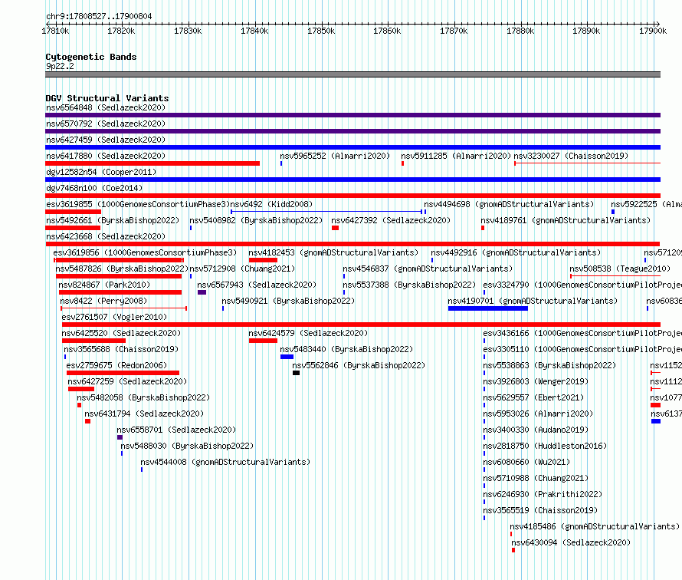
Task: Open nsv5562846 (ByrskaBishop2022) variant
Action: pos(359,365)
